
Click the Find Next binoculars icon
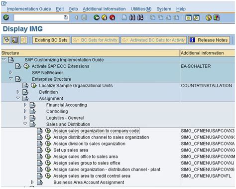(140, 17)
